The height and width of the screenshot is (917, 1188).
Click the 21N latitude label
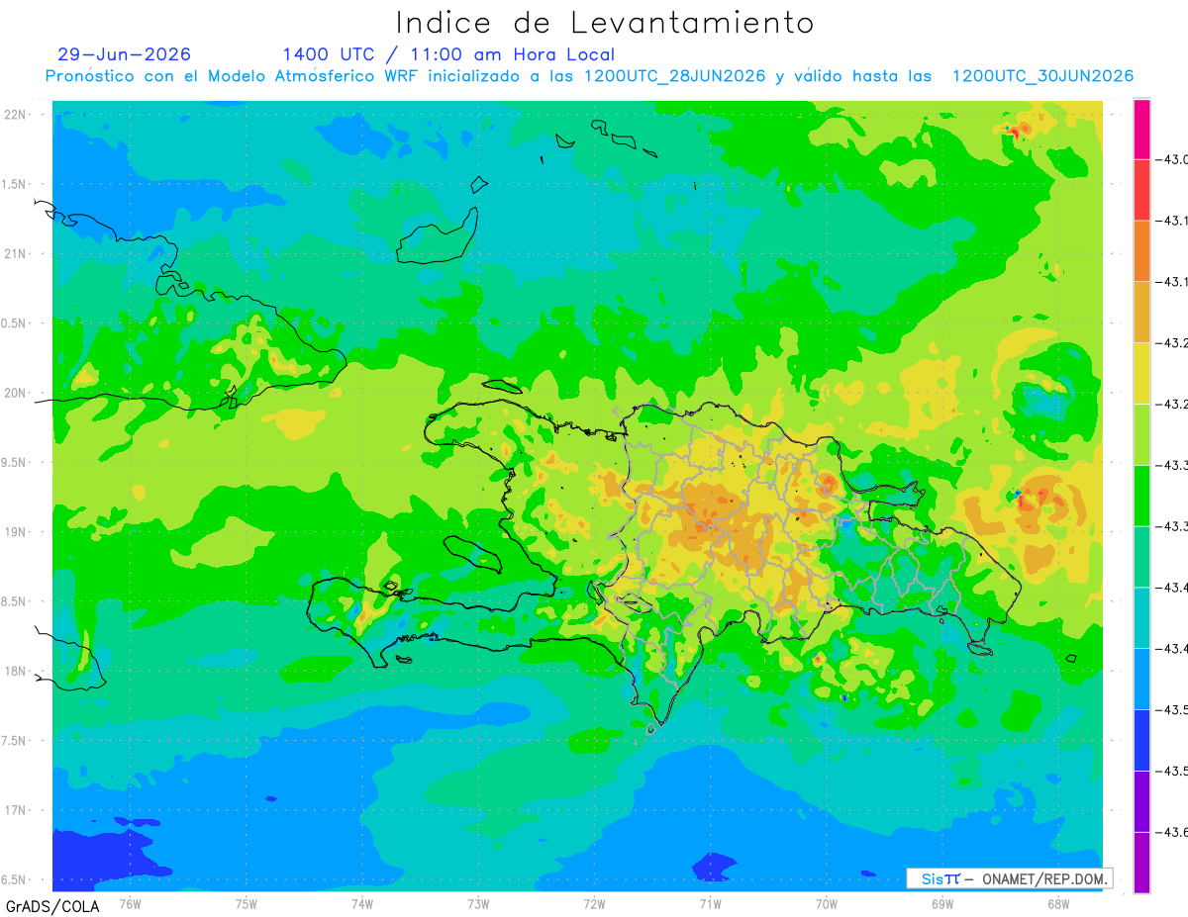(x=17, y=254)
